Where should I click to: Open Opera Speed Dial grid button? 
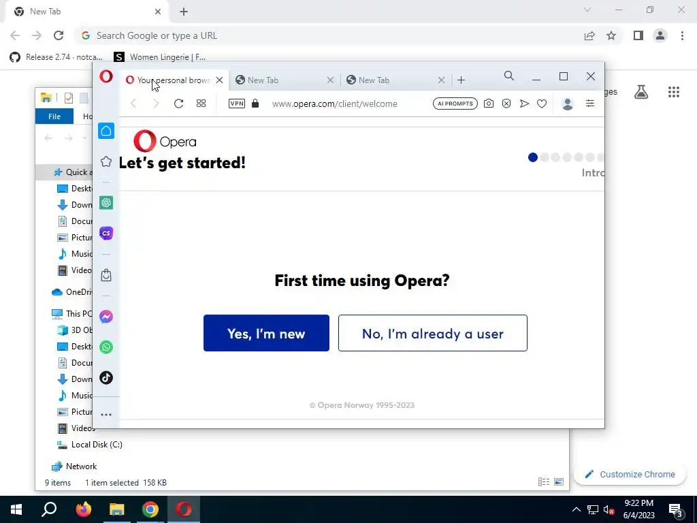(x=201, y=104)
